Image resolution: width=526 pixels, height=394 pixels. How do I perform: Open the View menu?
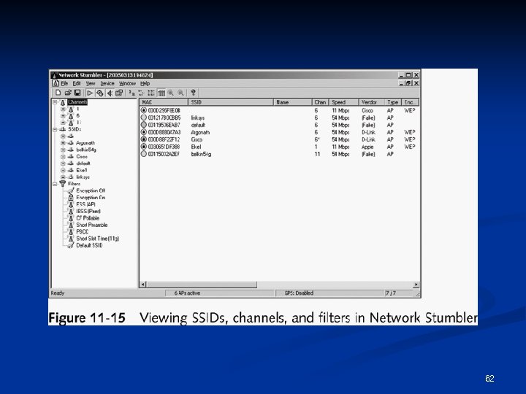point(91,83)
